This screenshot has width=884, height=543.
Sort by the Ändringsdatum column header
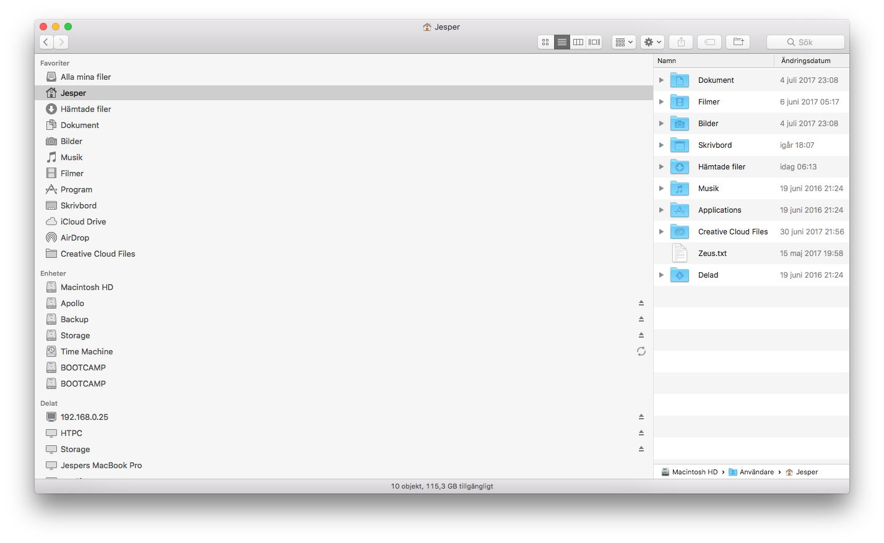click(812, 61)
